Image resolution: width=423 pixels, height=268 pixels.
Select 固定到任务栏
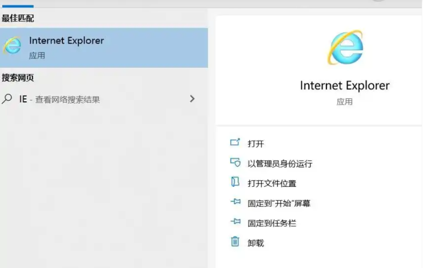point(272,223)
